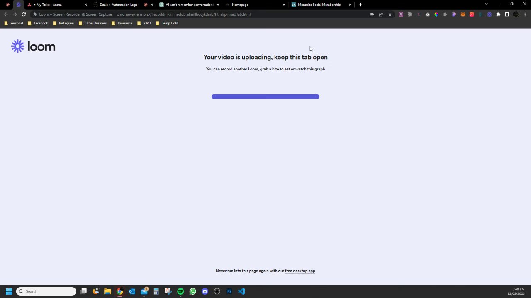Open the Extensions puzzle menu

(498, 14)
